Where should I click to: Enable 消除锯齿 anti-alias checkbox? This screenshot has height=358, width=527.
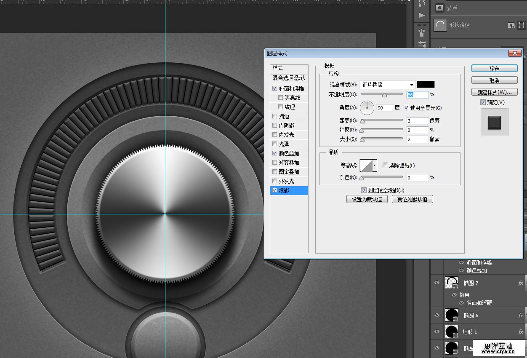pos(386,166)
